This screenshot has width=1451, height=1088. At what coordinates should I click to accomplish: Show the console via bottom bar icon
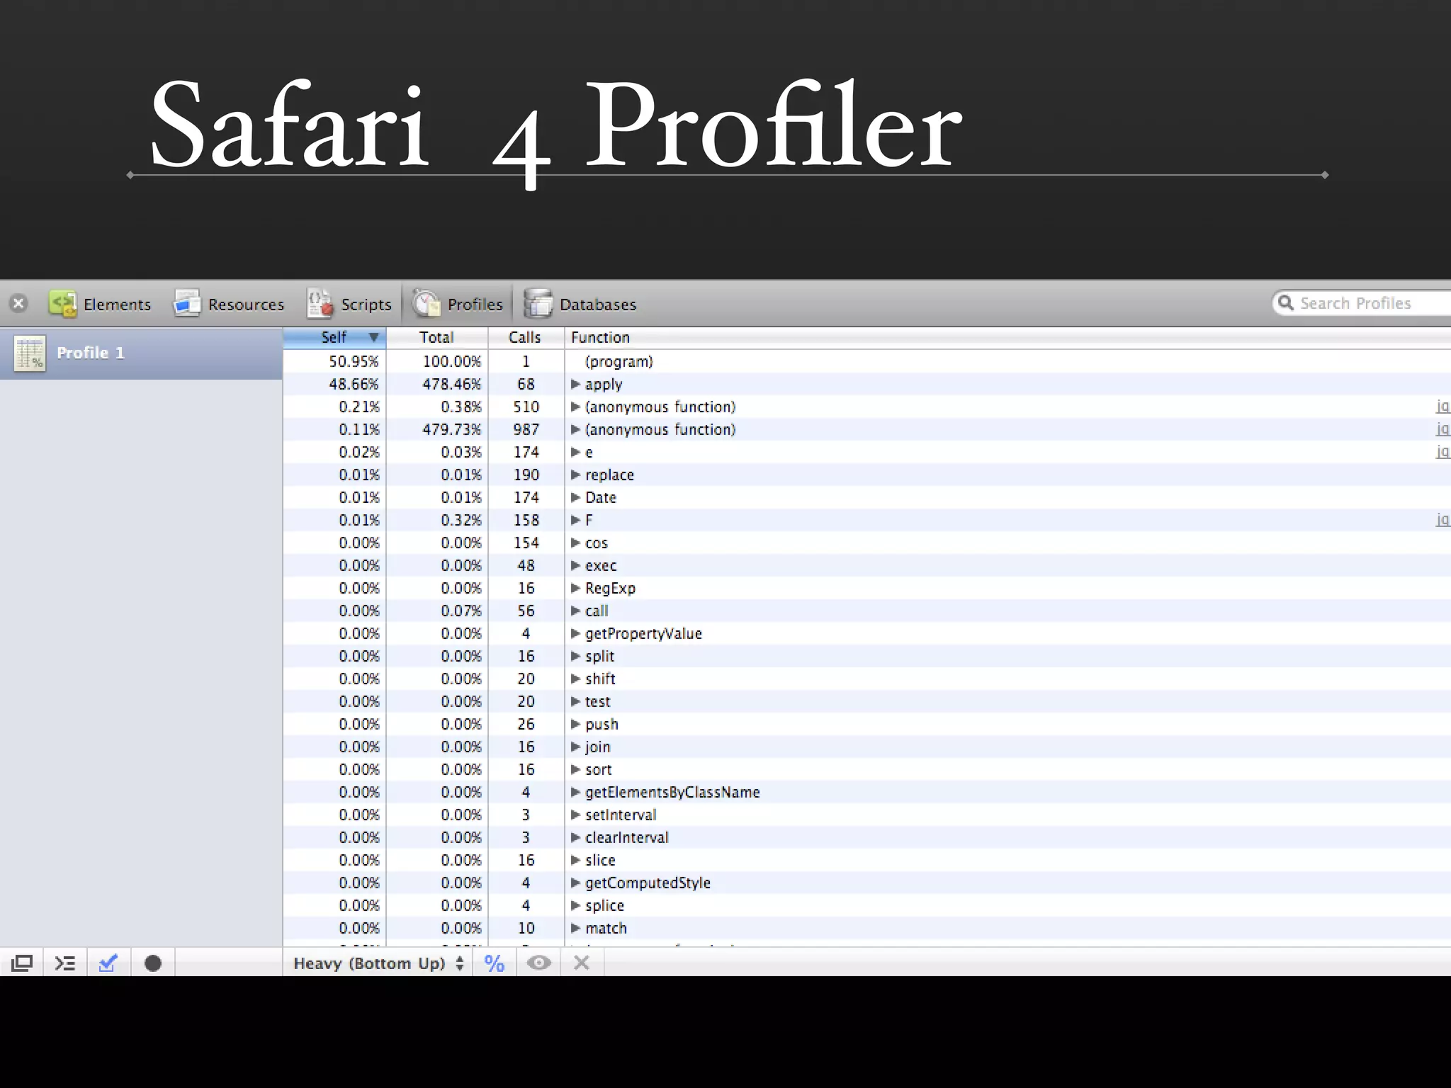pyautogui.click(x=65, y=963)
